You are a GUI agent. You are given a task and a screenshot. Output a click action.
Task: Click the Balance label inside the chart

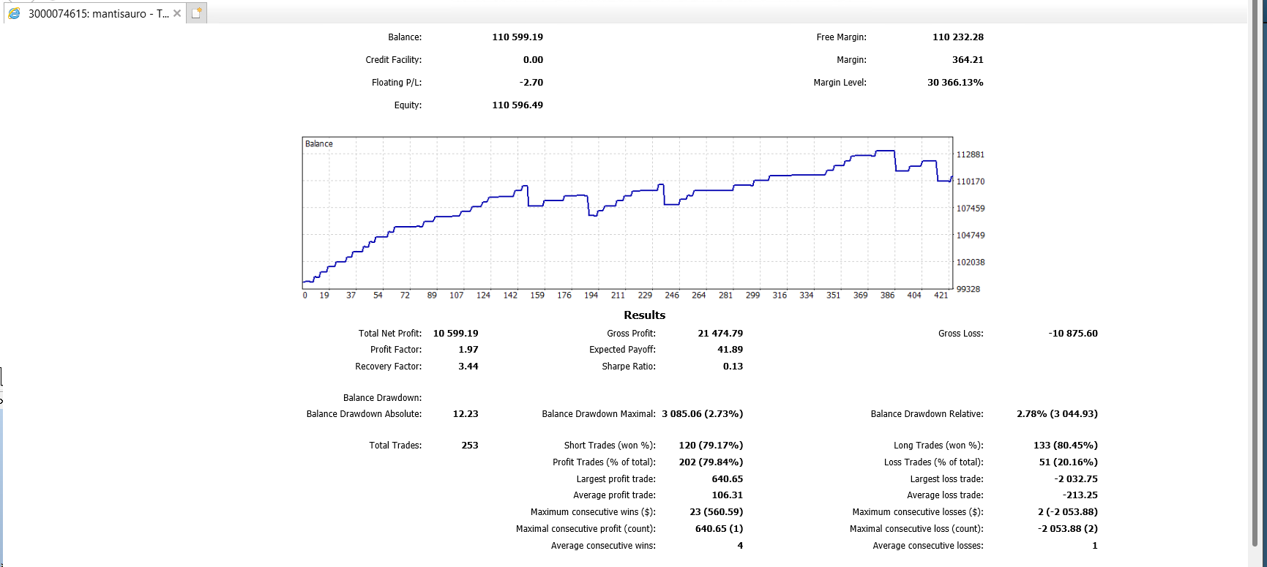(x=319, y=144)
